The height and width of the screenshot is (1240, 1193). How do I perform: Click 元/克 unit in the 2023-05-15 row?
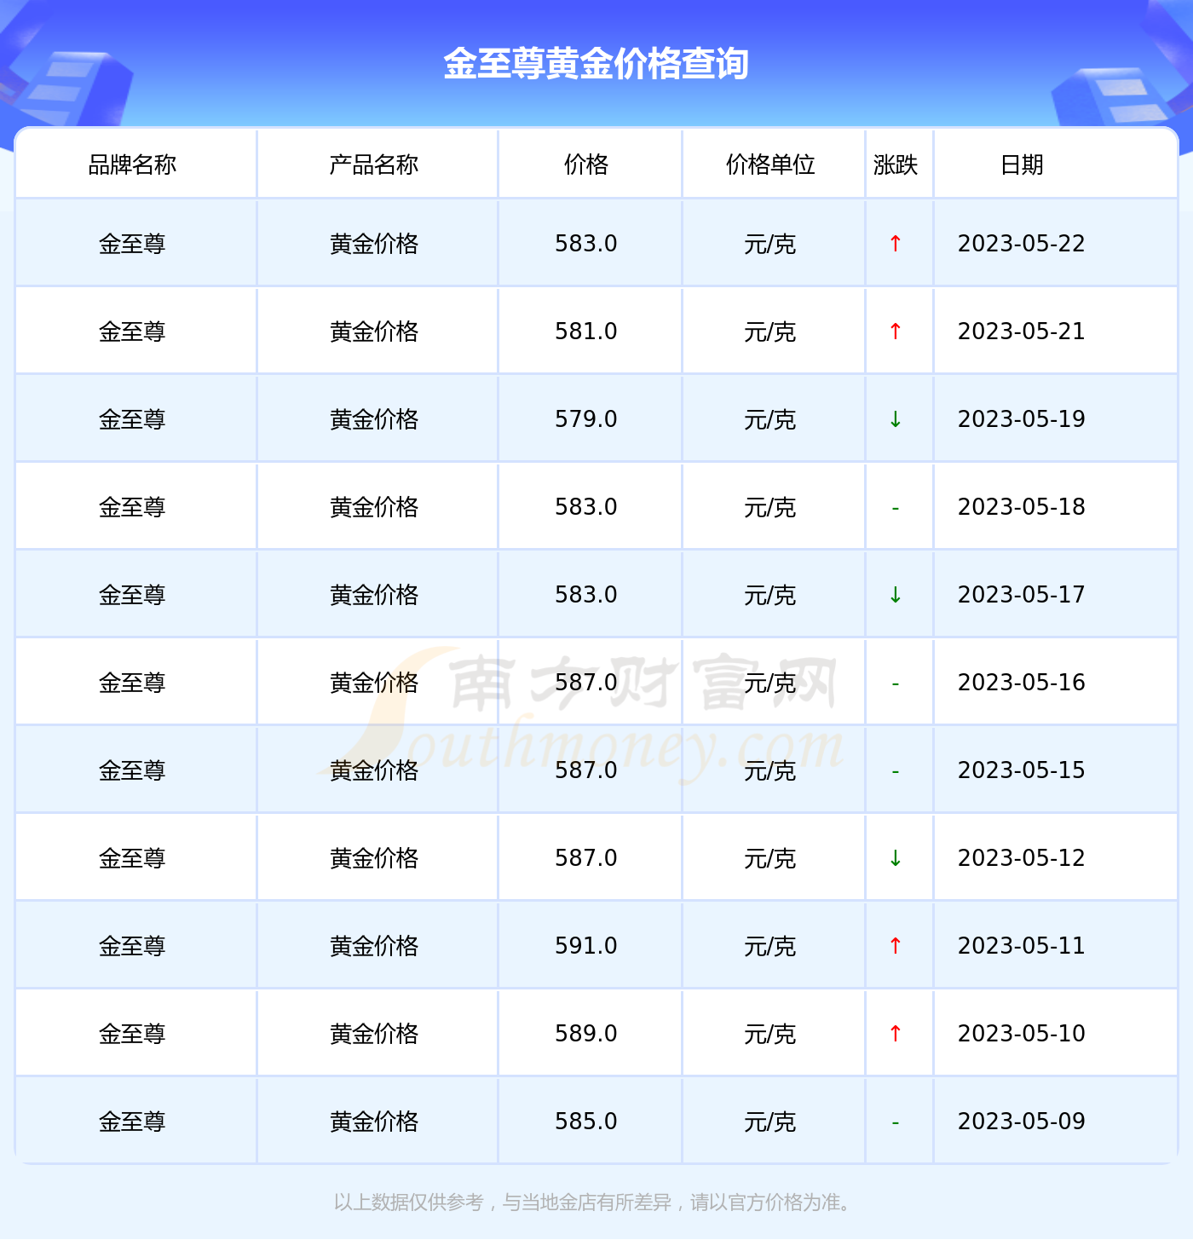click(x=770, y=771)
